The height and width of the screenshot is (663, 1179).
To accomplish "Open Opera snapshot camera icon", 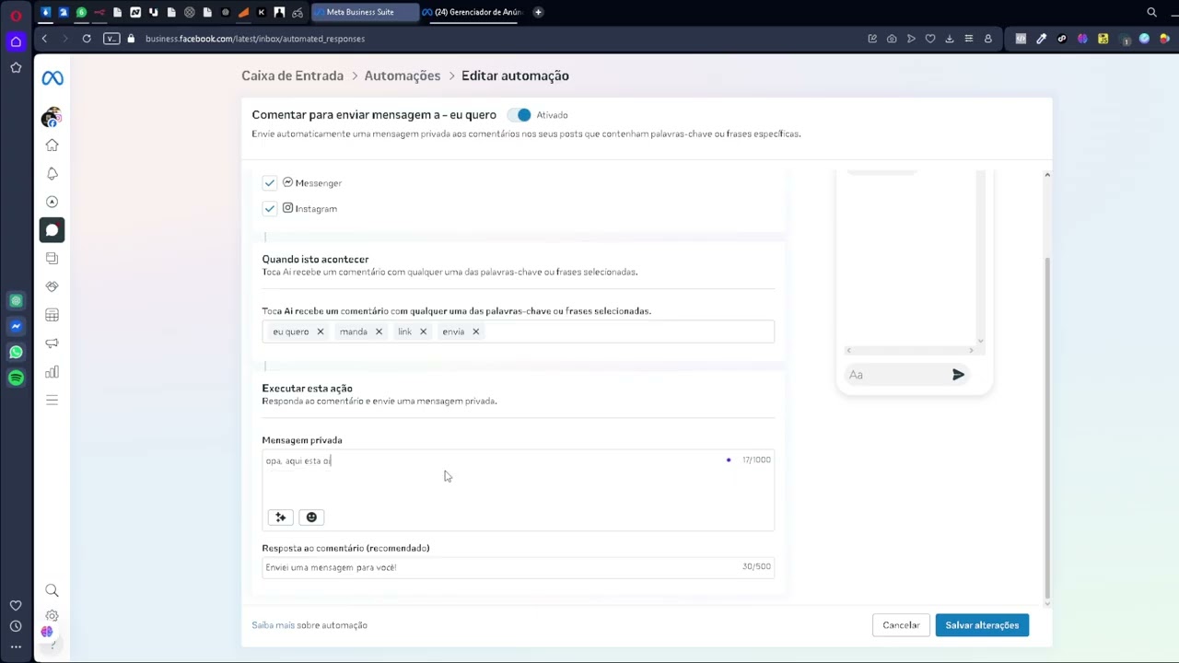I will coord(892,39).
